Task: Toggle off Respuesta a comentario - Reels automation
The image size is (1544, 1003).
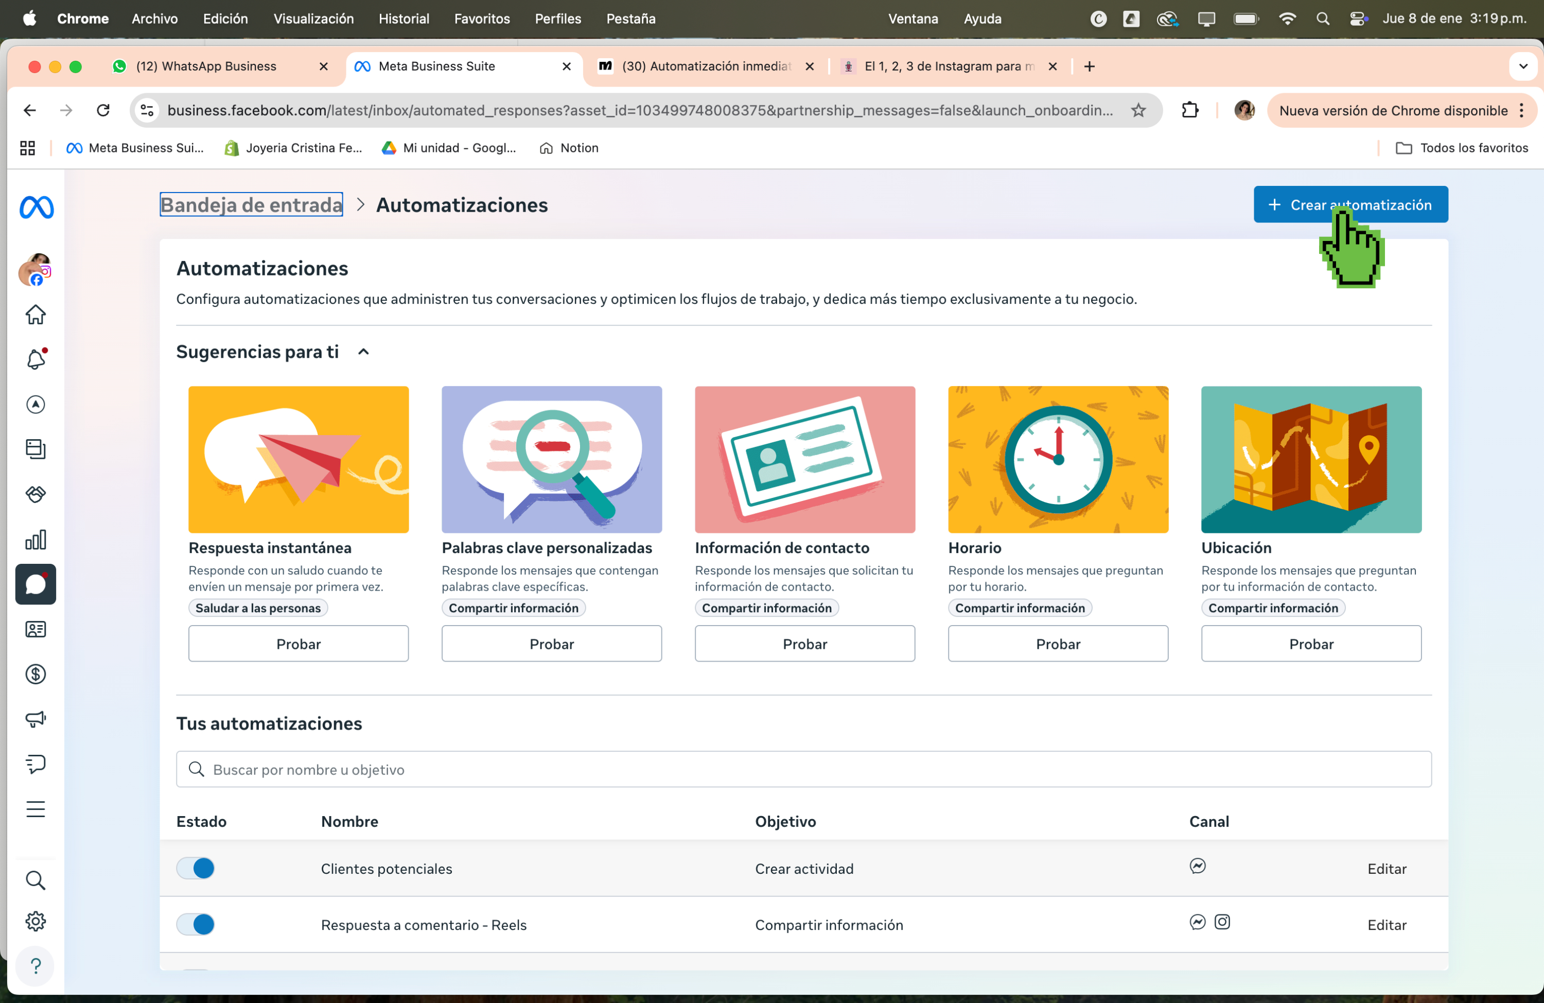Action: click(x=195, y=924)
